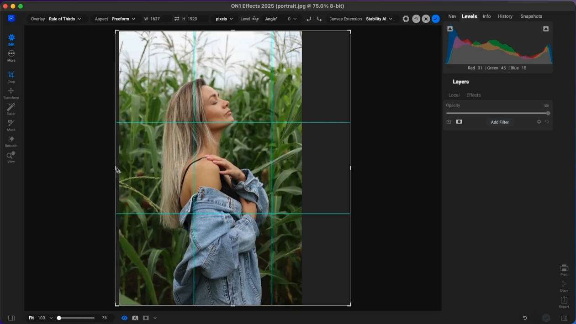Choose the Mask tool
This screenshot has height=324, width=576.
click(x=11, y=125)
